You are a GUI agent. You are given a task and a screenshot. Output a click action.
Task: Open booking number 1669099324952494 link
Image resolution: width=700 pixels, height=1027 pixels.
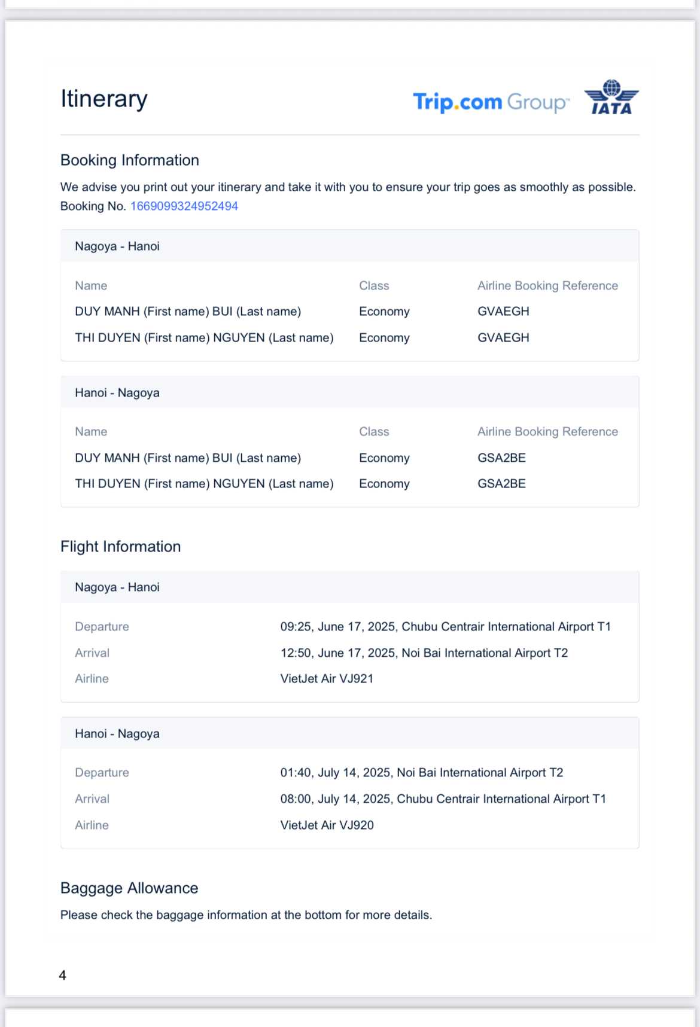(x=184, y=206)
